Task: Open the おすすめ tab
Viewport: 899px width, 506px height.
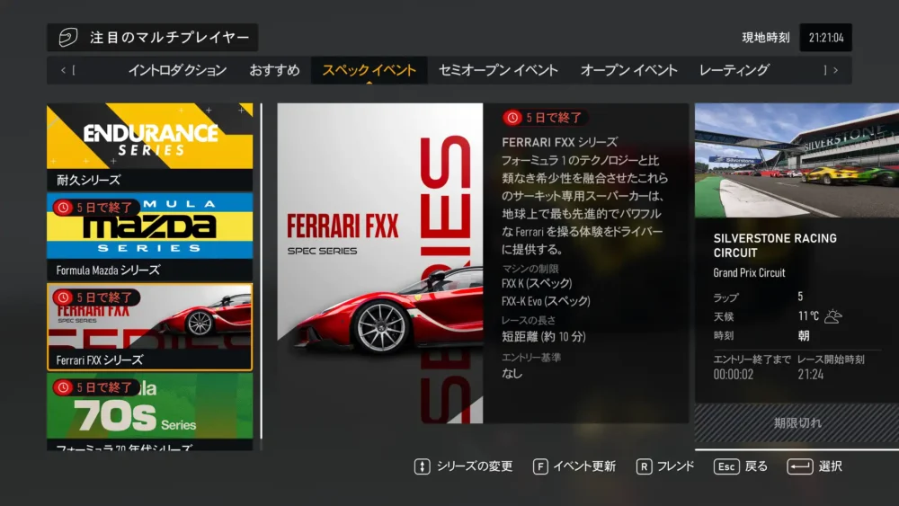Action: pyautogui.click(x=274, y=70)
